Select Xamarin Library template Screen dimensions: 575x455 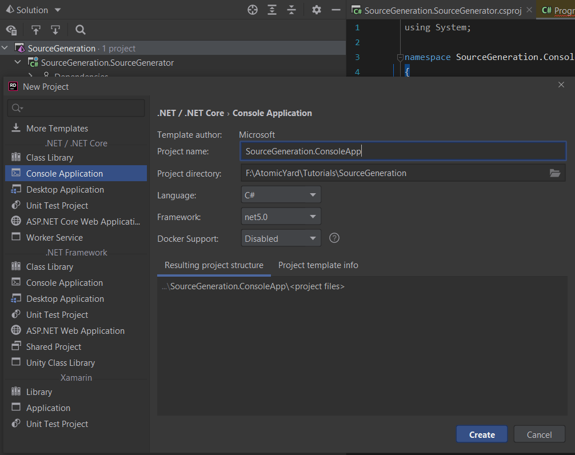click(76, 392)
